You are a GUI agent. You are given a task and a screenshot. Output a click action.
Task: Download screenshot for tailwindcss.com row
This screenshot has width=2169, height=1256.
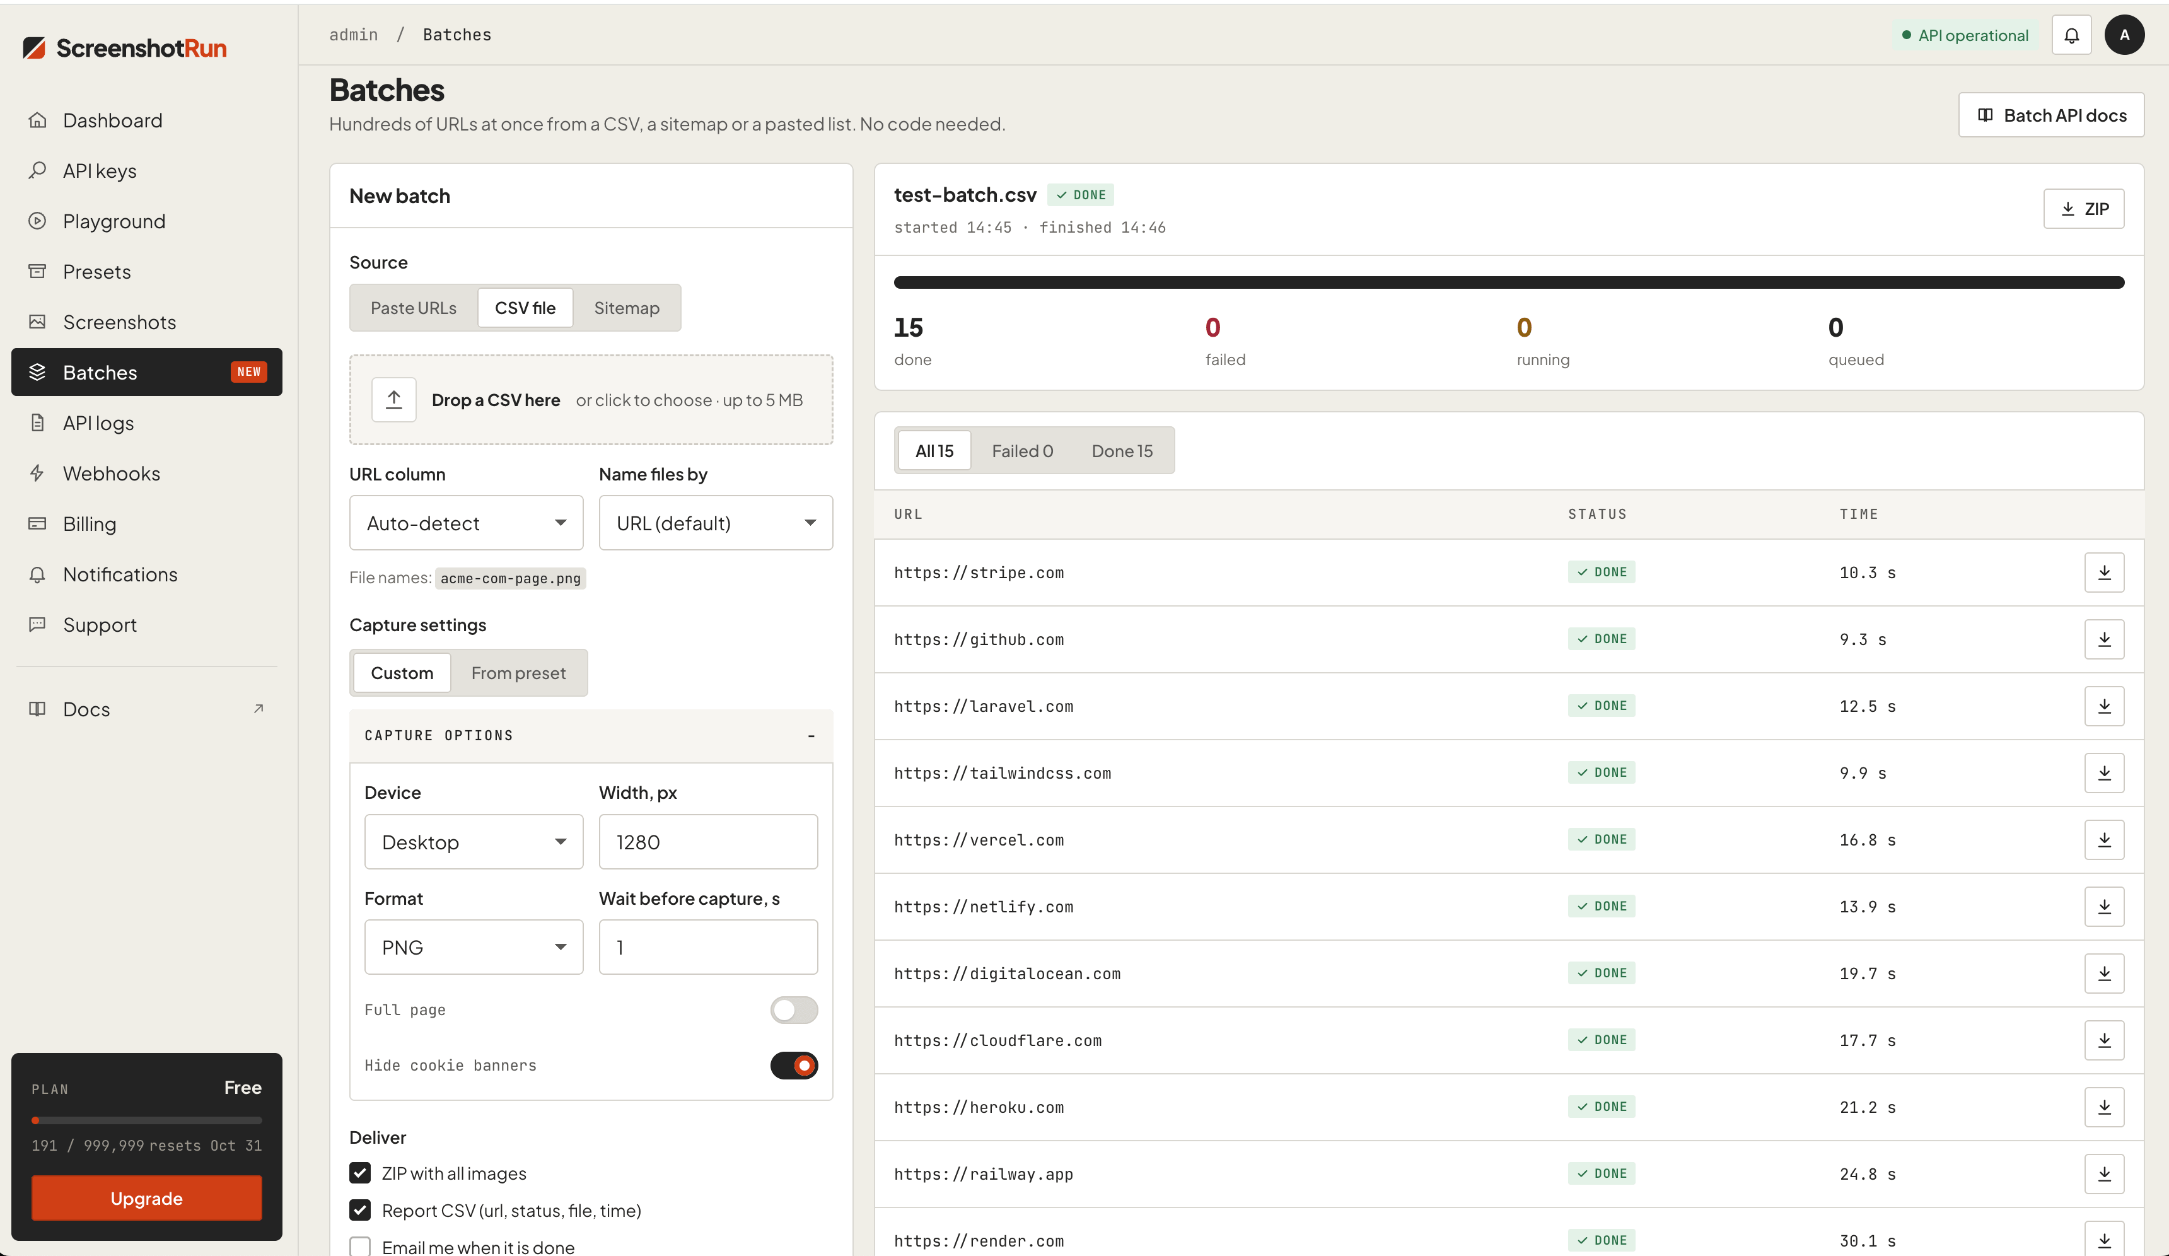point(2103,773)
